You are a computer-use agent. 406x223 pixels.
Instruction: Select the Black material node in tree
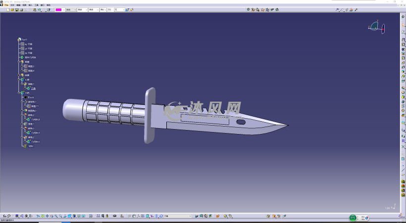point(31,97)
